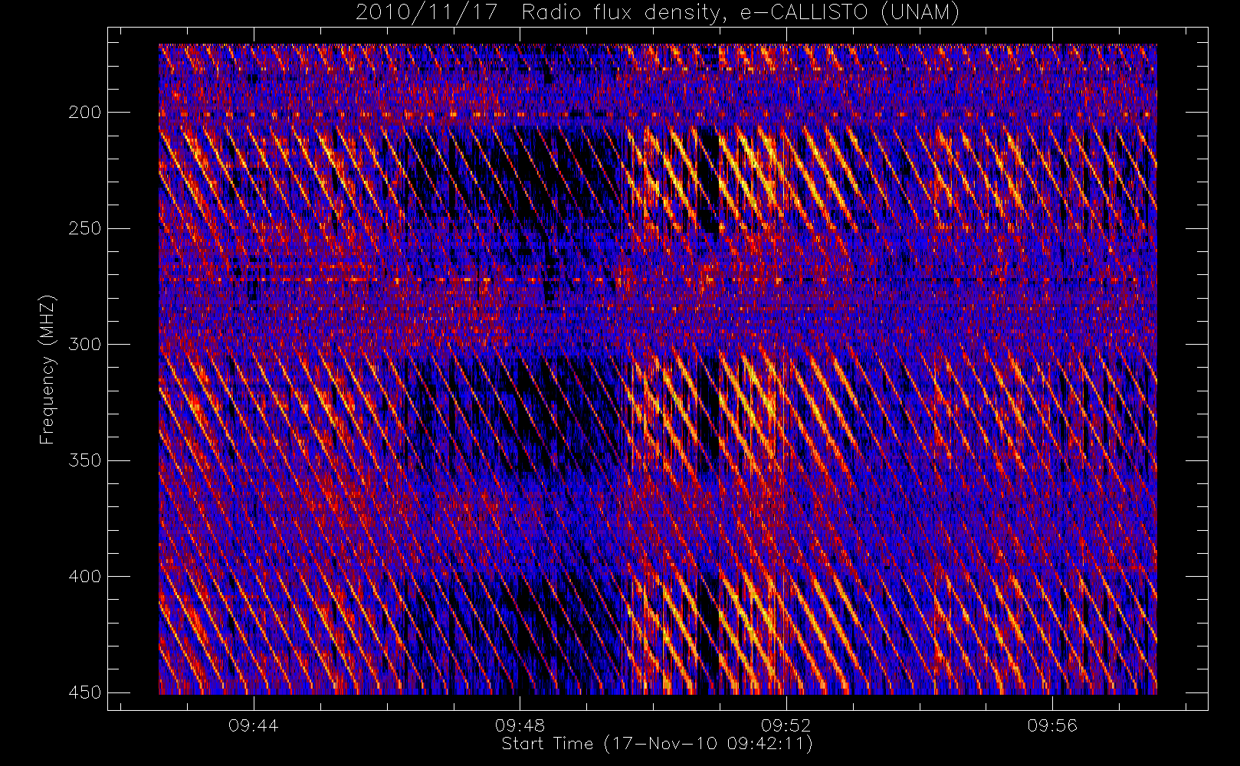
Task: Select the 450 frequency tick label
Action: click(85, 692)
